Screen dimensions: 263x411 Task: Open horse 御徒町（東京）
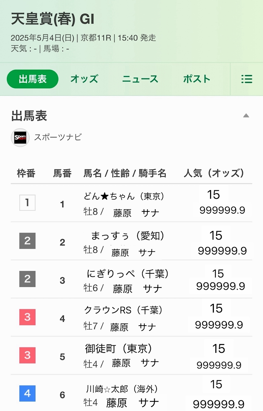coord(119,348)
